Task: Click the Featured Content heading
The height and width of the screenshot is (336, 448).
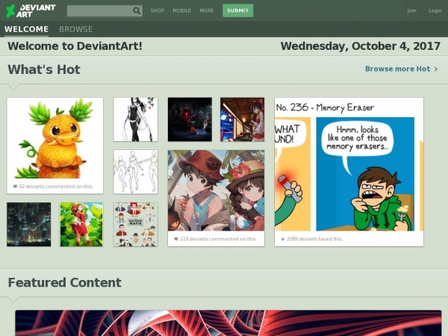Action: (x=64, y=282)
